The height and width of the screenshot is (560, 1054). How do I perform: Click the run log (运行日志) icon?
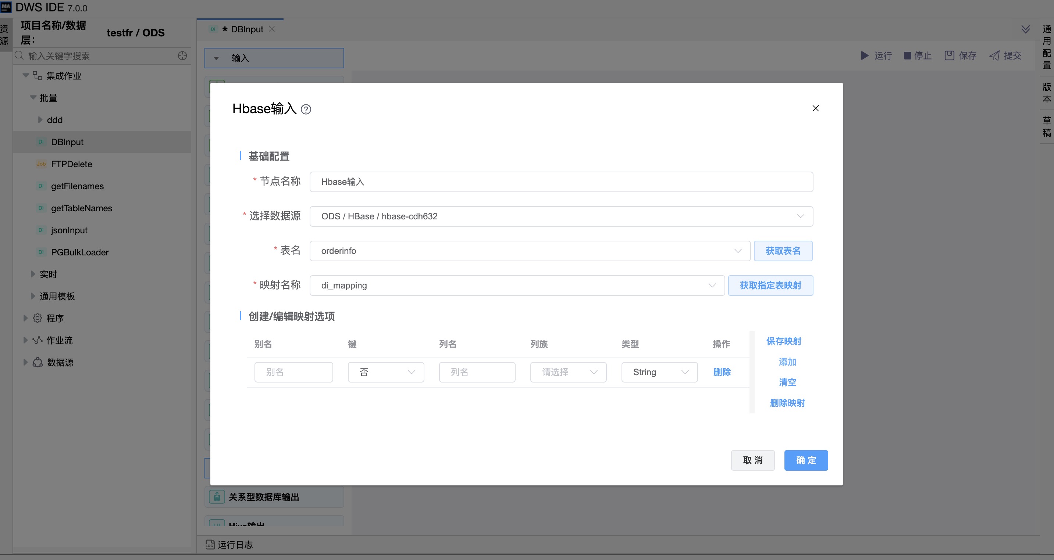[x=210, y=545]
